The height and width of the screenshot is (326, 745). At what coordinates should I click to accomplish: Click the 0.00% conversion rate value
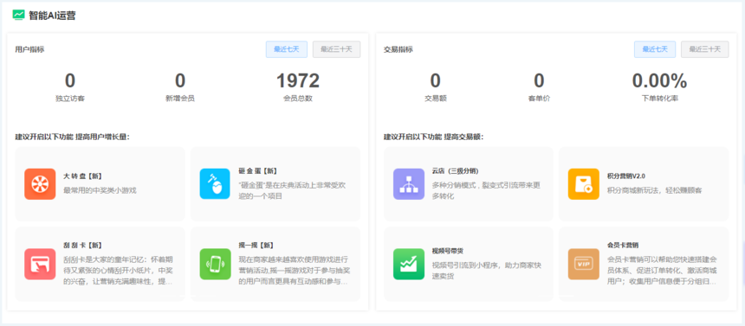click(x=659, y=81)
